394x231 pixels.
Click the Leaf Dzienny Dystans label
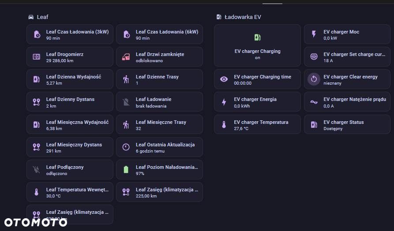[70, 99]
